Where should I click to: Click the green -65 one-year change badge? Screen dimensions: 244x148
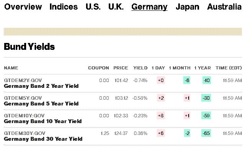[x=206, y=133]
